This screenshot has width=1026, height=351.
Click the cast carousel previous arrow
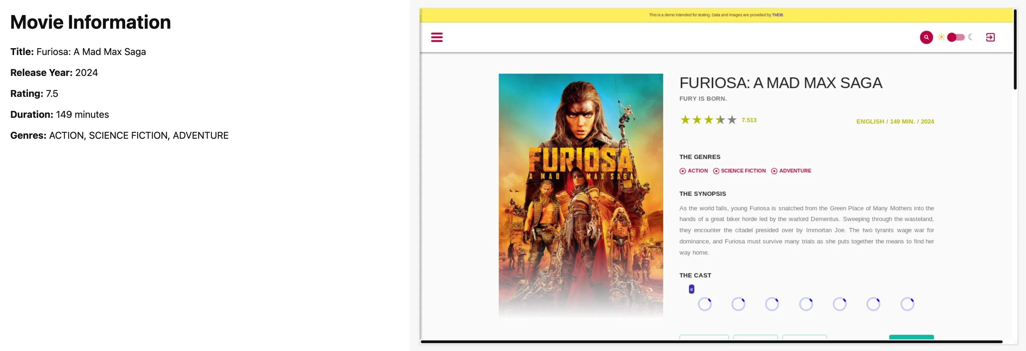pyautogui.click(x=691, y=289)
